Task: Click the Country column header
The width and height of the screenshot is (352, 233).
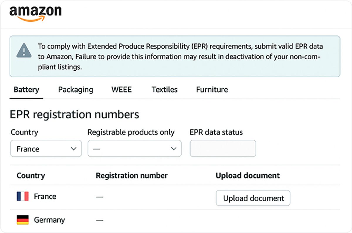Action: 31,176
